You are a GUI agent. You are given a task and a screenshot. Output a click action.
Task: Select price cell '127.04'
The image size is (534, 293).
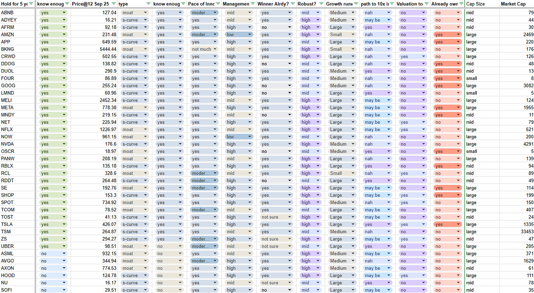pos(94,12)
